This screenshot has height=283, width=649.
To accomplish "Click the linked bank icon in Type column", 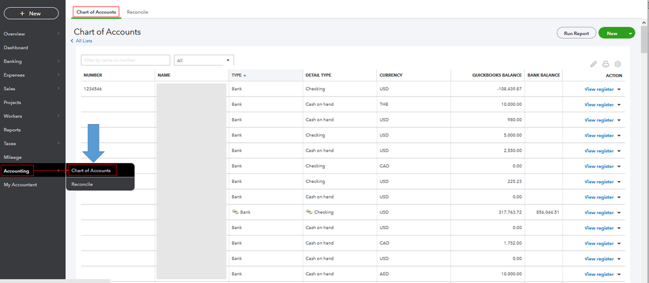I will click(x=235, y=212).
